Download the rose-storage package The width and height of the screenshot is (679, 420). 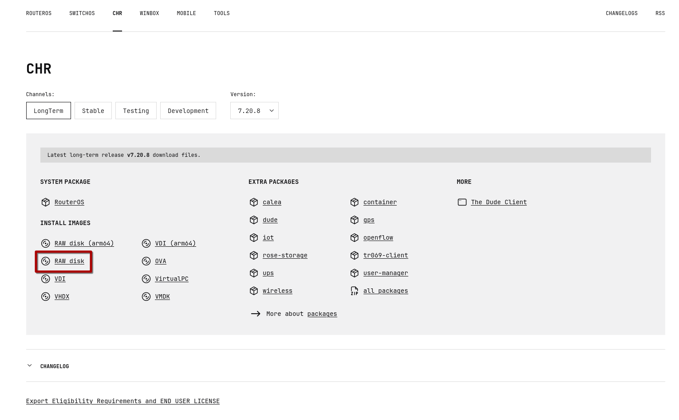(x=285, y=255)
